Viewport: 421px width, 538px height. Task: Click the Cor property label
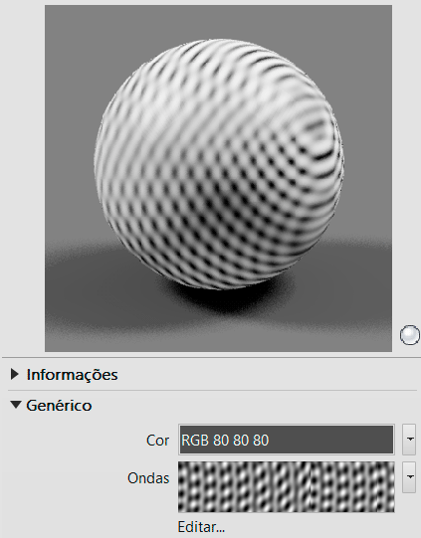(157, 441)
